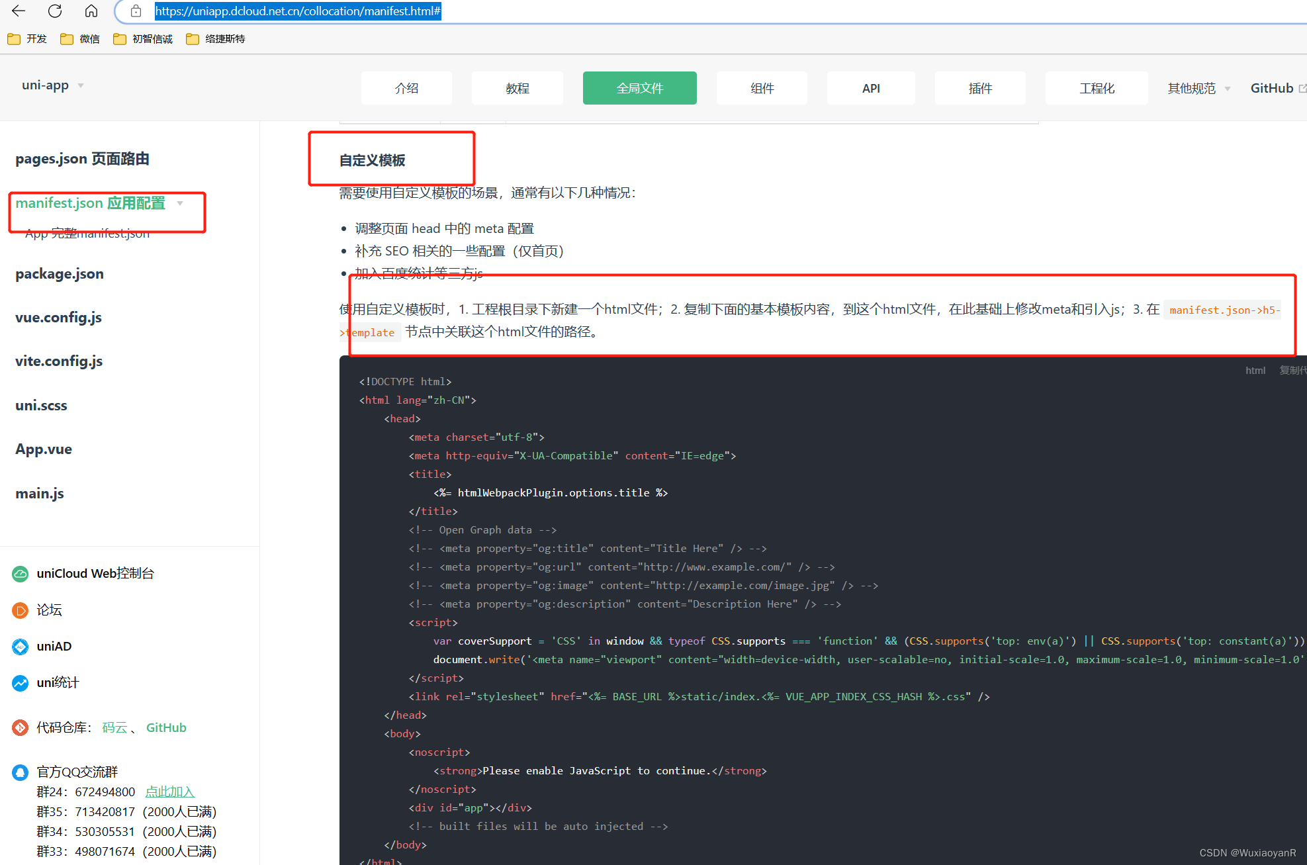Click the 代码仓库 repository icon
Screen dimensions: 1307x865
[20, 727]
